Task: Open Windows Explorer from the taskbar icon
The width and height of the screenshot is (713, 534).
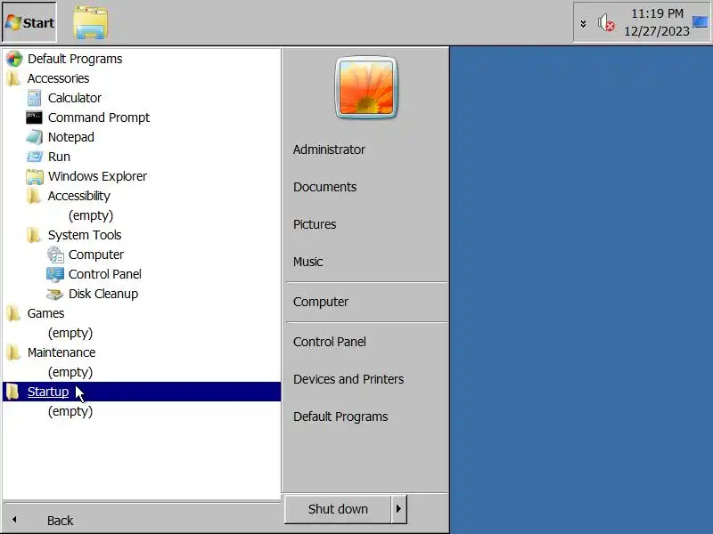Action: pos(91,22)
